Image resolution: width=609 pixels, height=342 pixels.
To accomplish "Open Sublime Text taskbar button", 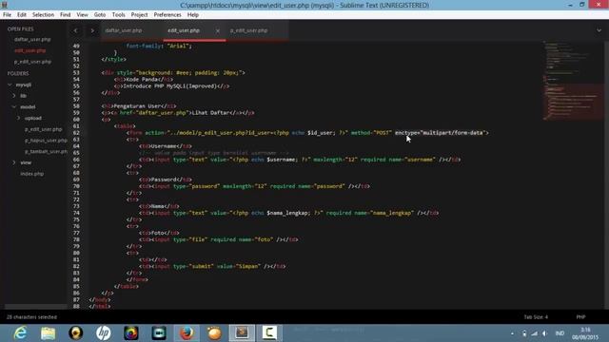I will point(242,333).
